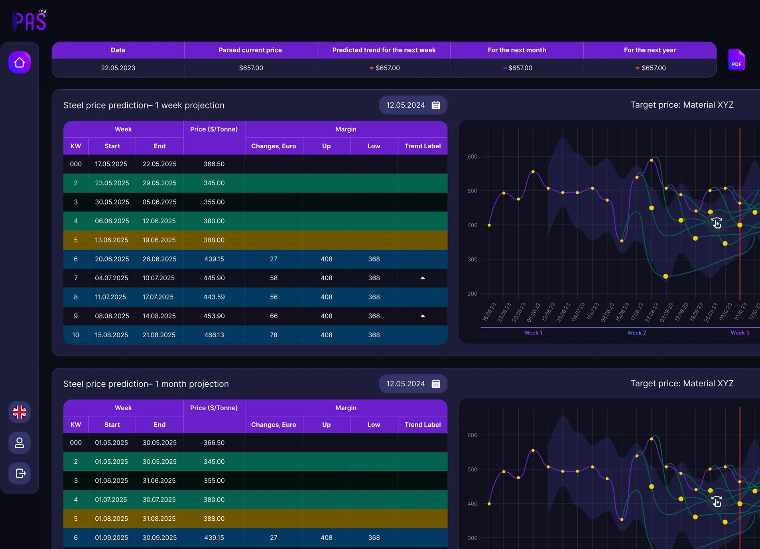
Task: Click the 'For the next month' header
Action: 517,50
